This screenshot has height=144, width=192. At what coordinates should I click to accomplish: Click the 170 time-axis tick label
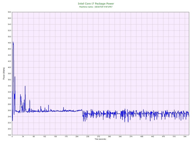[x=66, y=137]
